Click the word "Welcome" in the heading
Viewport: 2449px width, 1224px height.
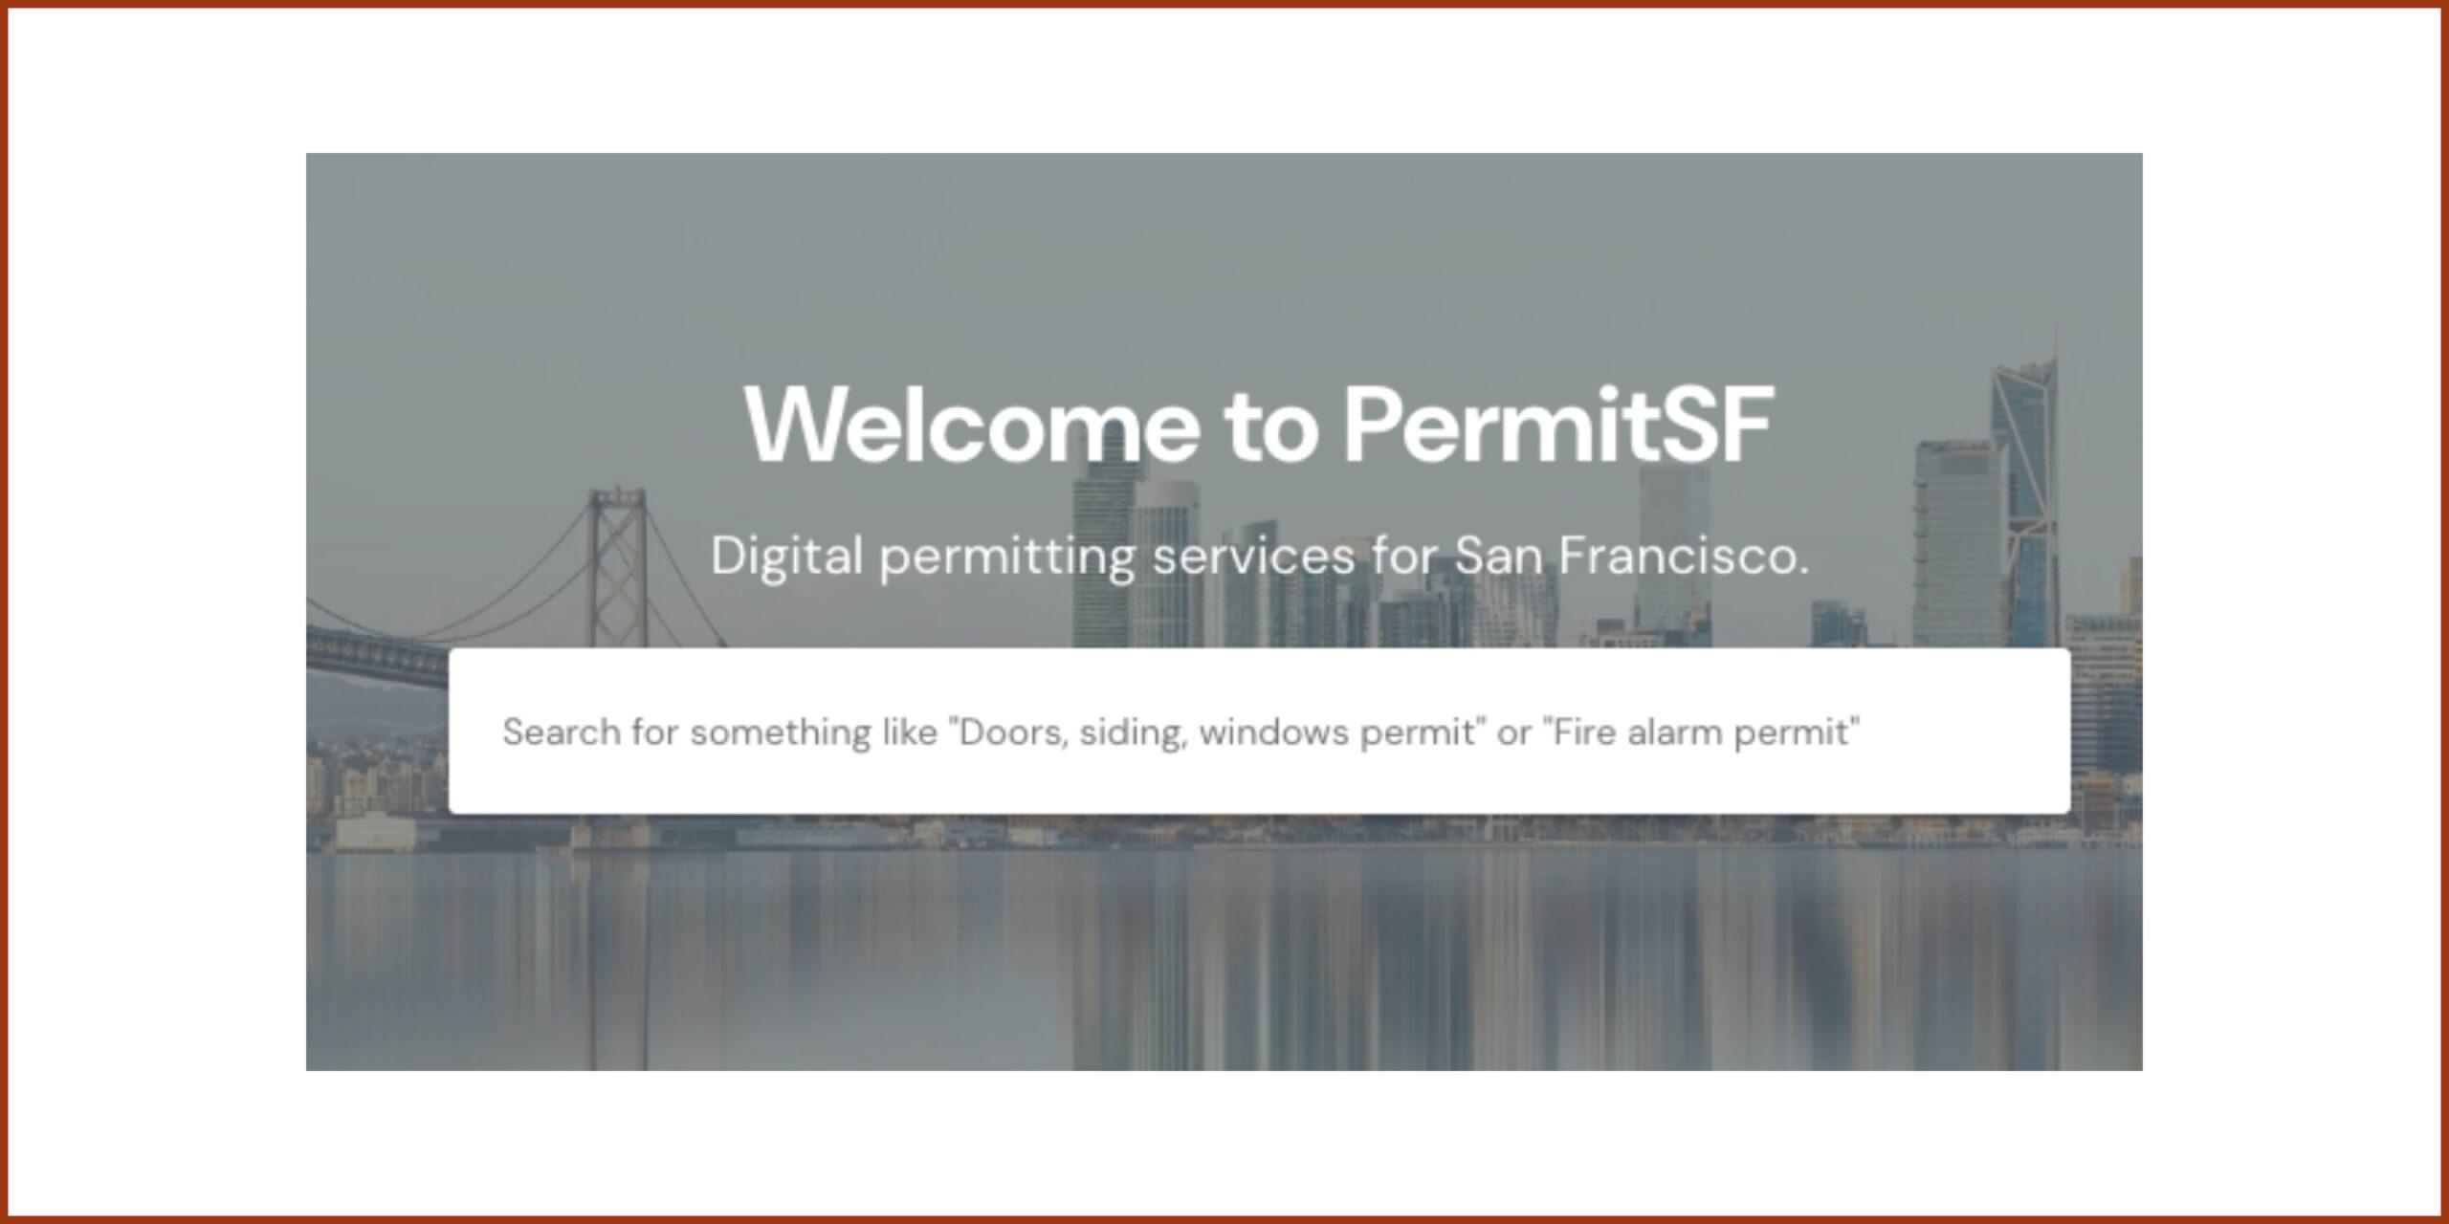click(x=971, y=426)
